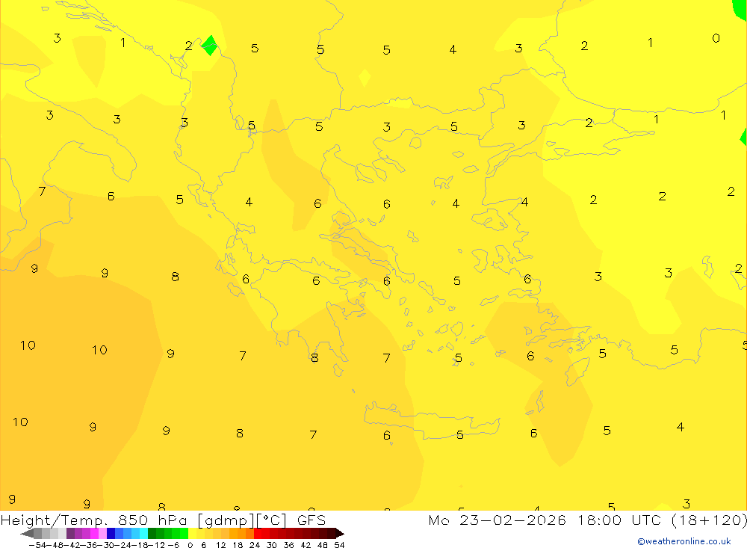Click the '-18' label on the color scale
The height and width of the screenshot is (548, 747).
(139, 545)
